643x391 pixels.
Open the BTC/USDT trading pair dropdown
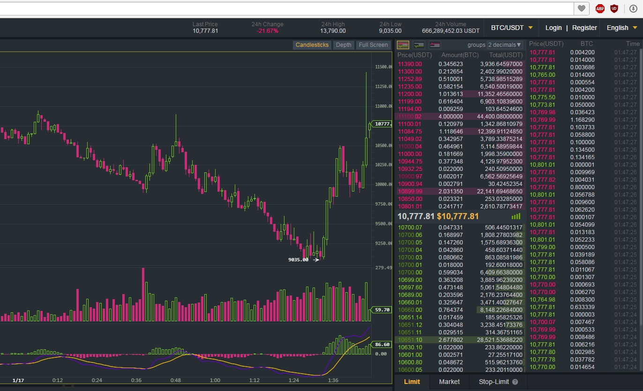(x=512, y=28)
